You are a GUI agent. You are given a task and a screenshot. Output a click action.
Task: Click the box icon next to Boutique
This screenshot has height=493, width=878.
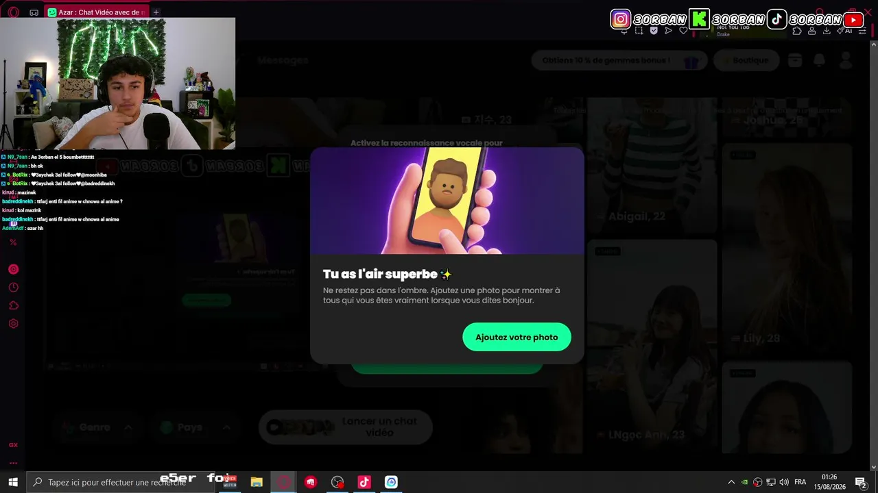pyautogui.click(x=795, y=60)
